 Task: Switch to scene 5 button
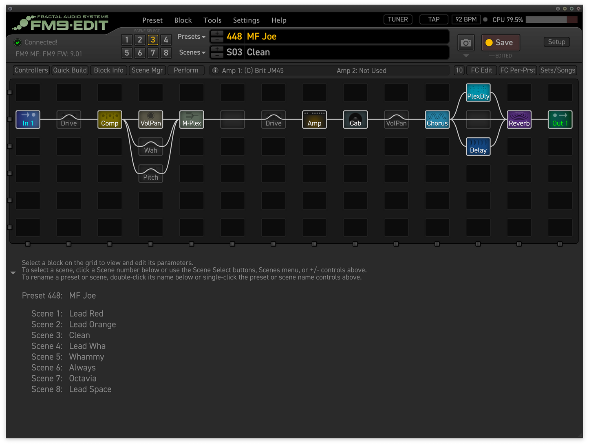pyautogui.click(x=127, y=53)
